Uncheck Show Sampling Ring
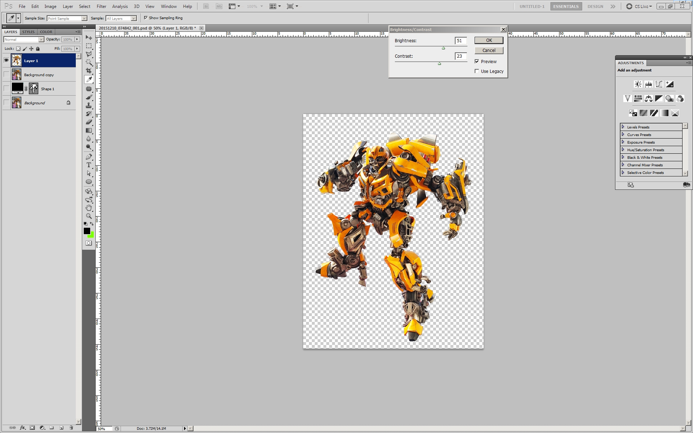The height and width of the screenshot is (433, 693). (x=146, y=18)
